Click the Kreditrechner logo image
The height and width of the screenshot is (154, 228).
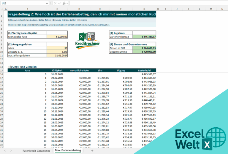pyautogui.click(x=88, y=41)
